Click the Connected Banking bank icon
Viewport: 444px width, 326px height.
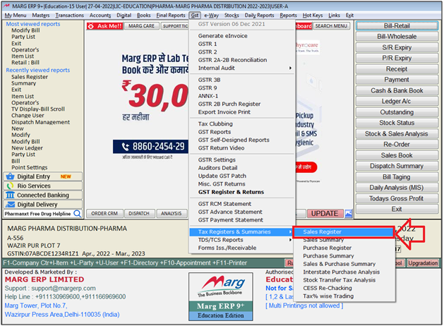point(10,195)
